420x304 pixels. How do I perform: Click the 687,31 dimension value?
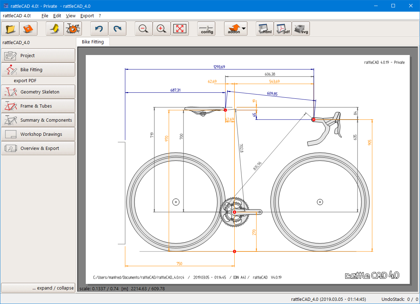pos(175,90)
